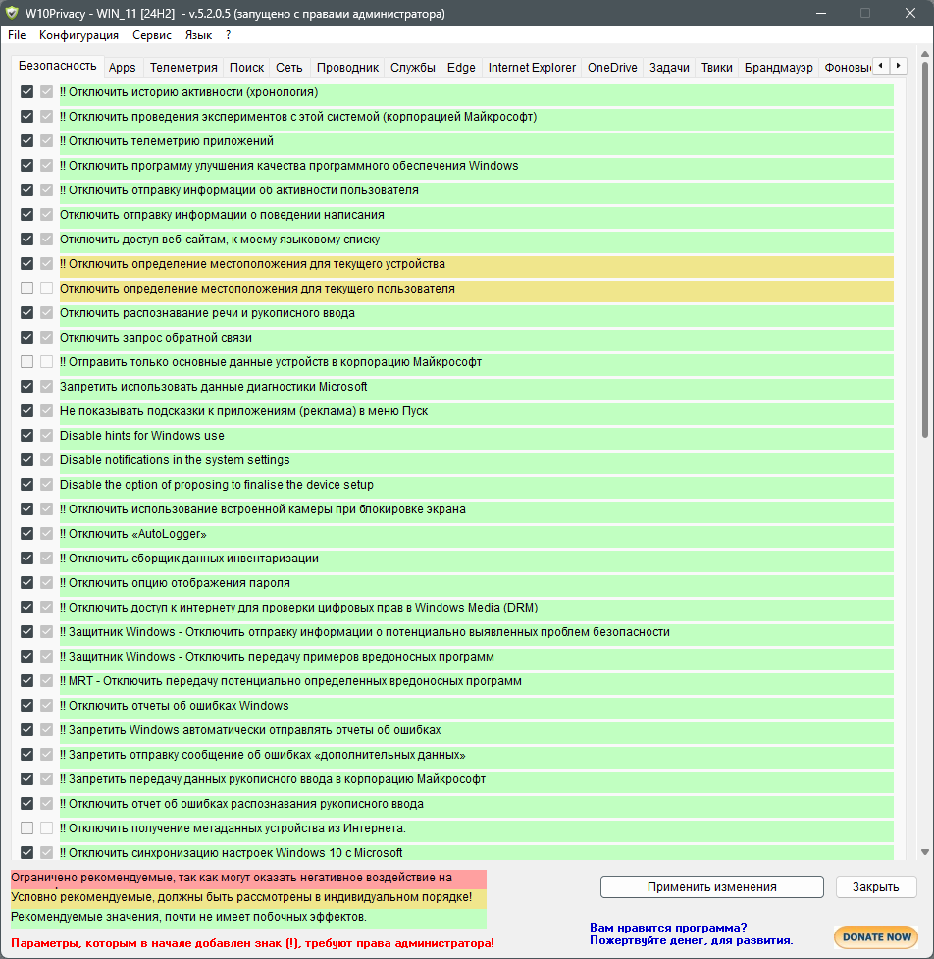This screenshot has width=934, height=959.
Task: Open the Службы tab
Action: pyautogui.click(x=413, y=68)
